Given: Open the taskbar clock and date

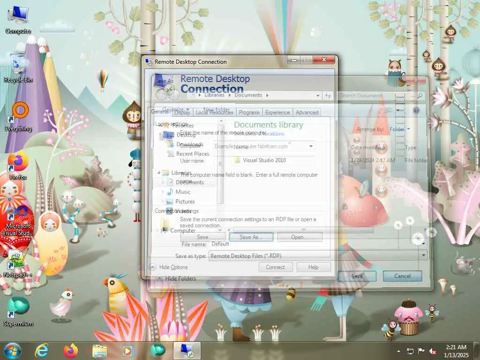Looking at the screenshot, I should coord(456,351).
